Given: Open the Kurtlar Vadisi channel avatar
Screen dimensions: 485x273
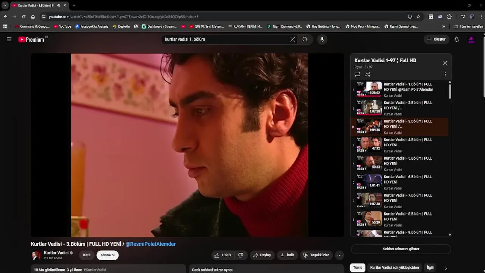Looking at the screenshot, I should pyautogui.click(x=36, y=255).
